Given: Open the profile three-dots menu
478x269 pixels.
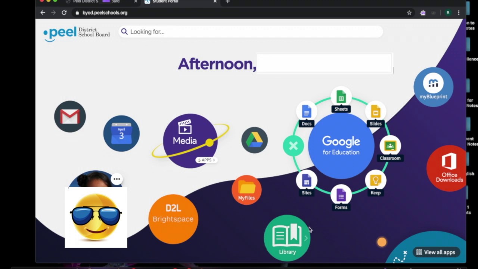Looking at the screenshot, I should (x=117, y=179).
